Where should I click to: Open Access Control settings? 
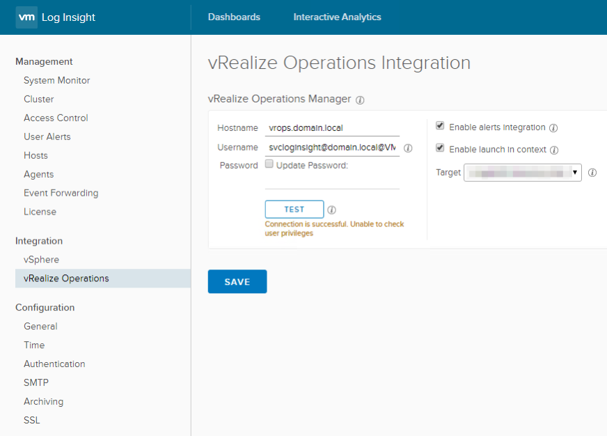tap(56, 118)
